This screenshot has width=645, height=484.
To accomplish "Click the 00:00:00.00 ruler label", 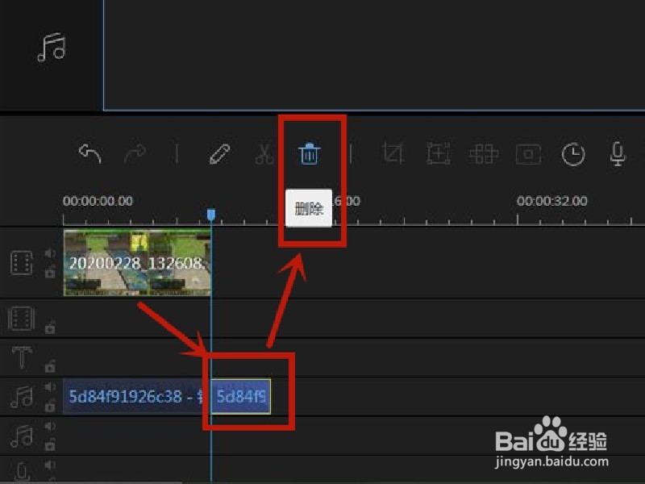I will pyautogui.click(x=98, y=201).
